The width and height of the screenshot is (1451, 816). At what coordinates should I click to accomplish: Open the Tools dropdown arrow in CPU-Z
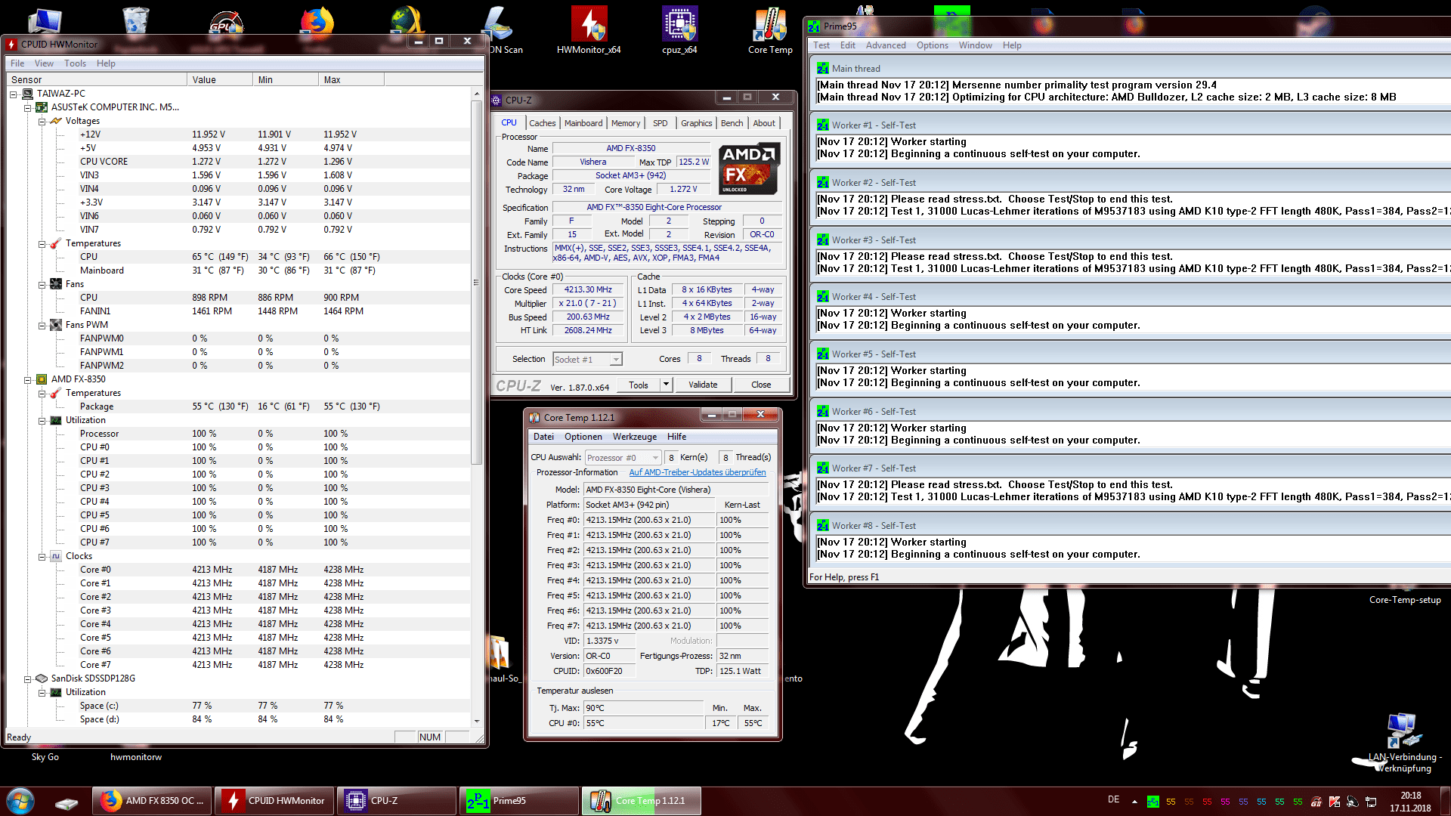(666, 385)
